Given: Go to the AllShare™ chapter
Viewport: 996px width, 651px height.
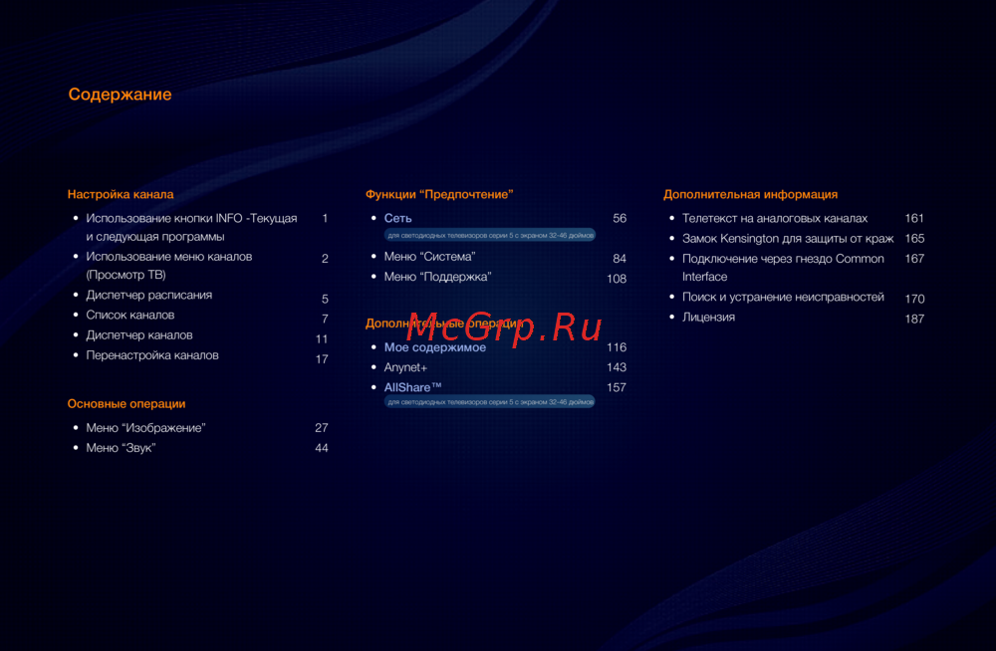Looking at the screenshot, I should click(412, 387).
